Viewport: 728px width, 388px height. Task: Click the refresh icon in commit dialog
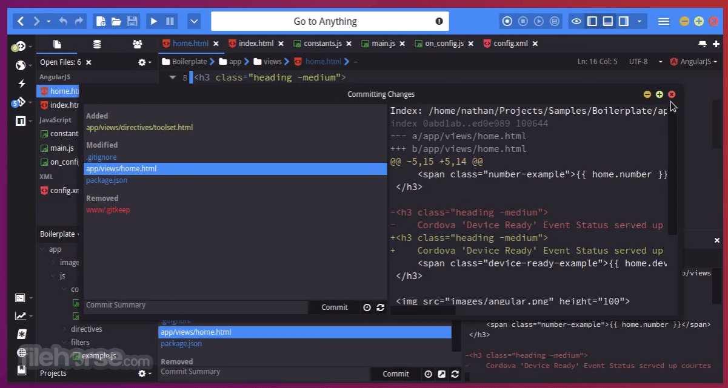381,307
